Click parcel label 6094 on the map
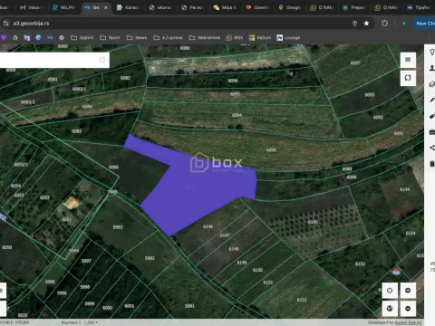The width and height of the screenshot is (435, 326). tap(237, 115)
